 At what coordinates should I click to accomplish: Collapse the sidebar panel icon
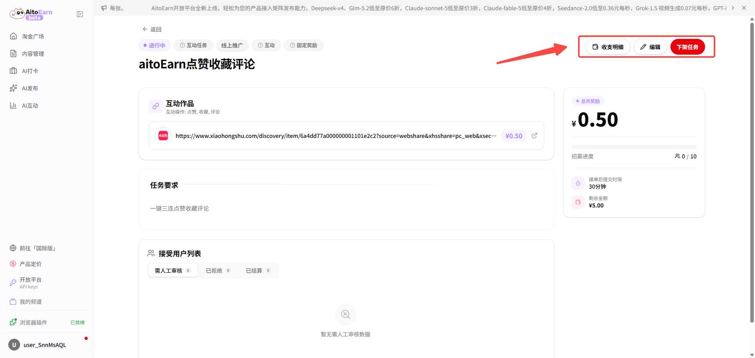(80, 14)
